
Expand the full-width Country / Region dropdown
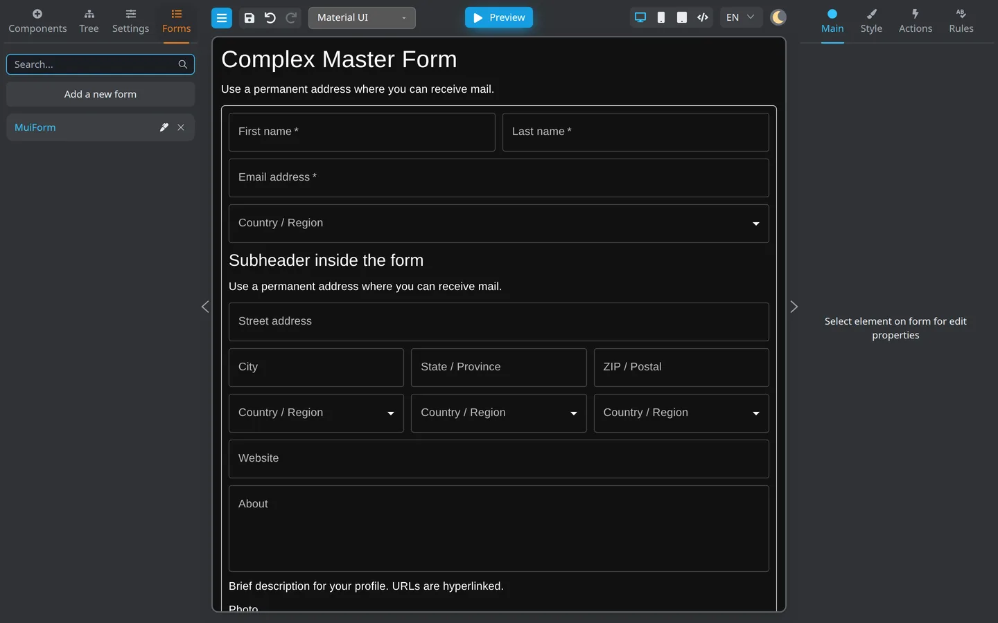point(499,224)
